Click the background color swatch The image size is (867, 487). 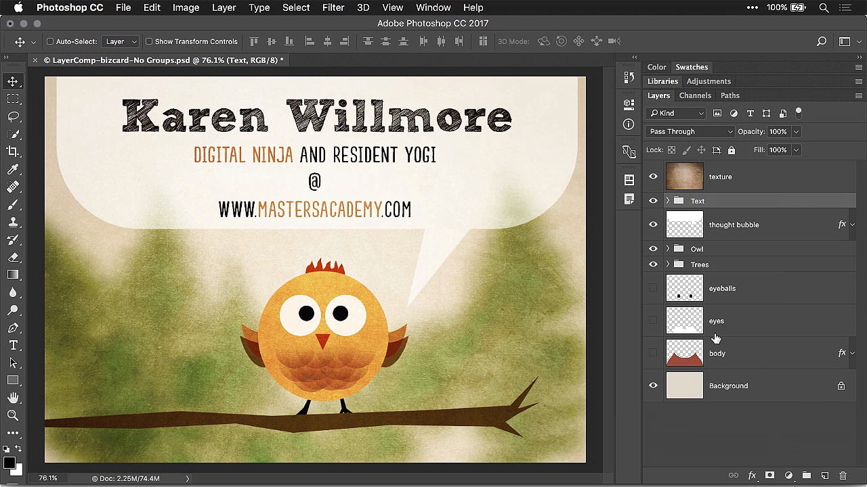coord(18,471)
